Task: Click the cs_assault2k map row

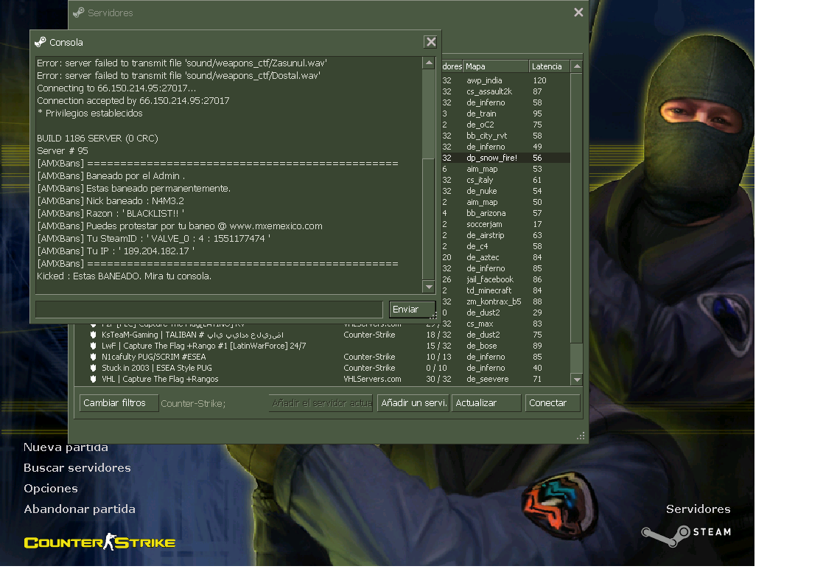Action: click(506, 91)
